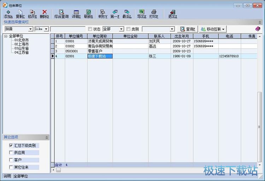
Task: Click the 查询F search button
Action: pos(188,29)
